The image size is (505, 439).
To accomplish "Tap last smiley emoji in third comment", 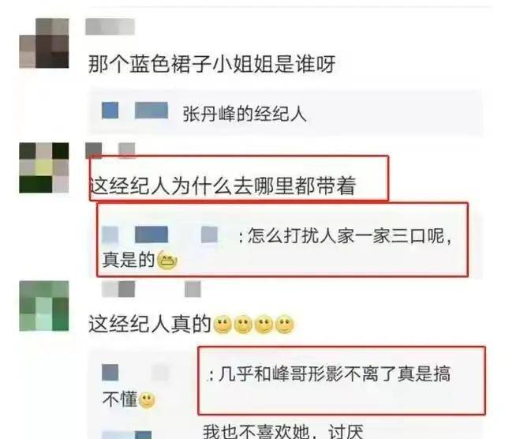I will pos(285,325).
